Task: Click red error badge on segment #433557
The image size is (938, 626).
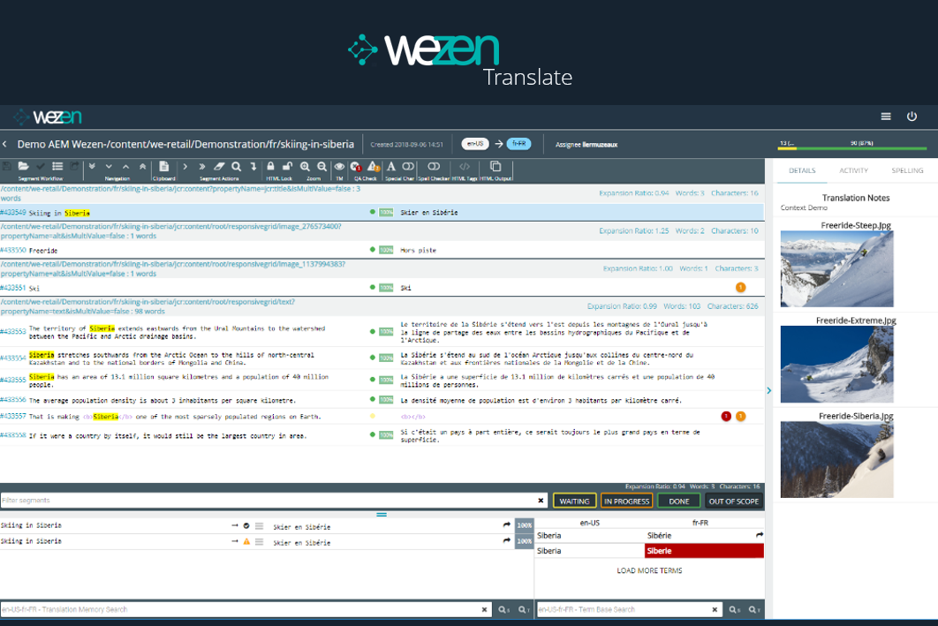Action: 726,416
